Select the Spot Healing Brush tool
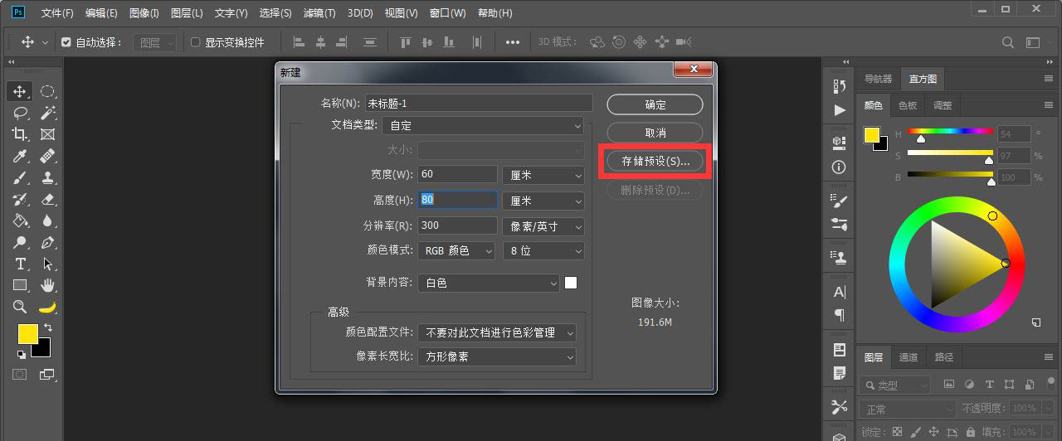This screenshot has height=441, width=1062. (47, 156)
